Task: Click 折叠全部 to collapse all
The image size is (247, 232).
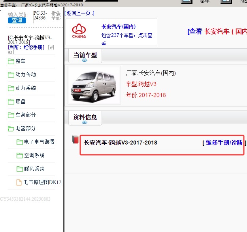Action: click(56, 15)
